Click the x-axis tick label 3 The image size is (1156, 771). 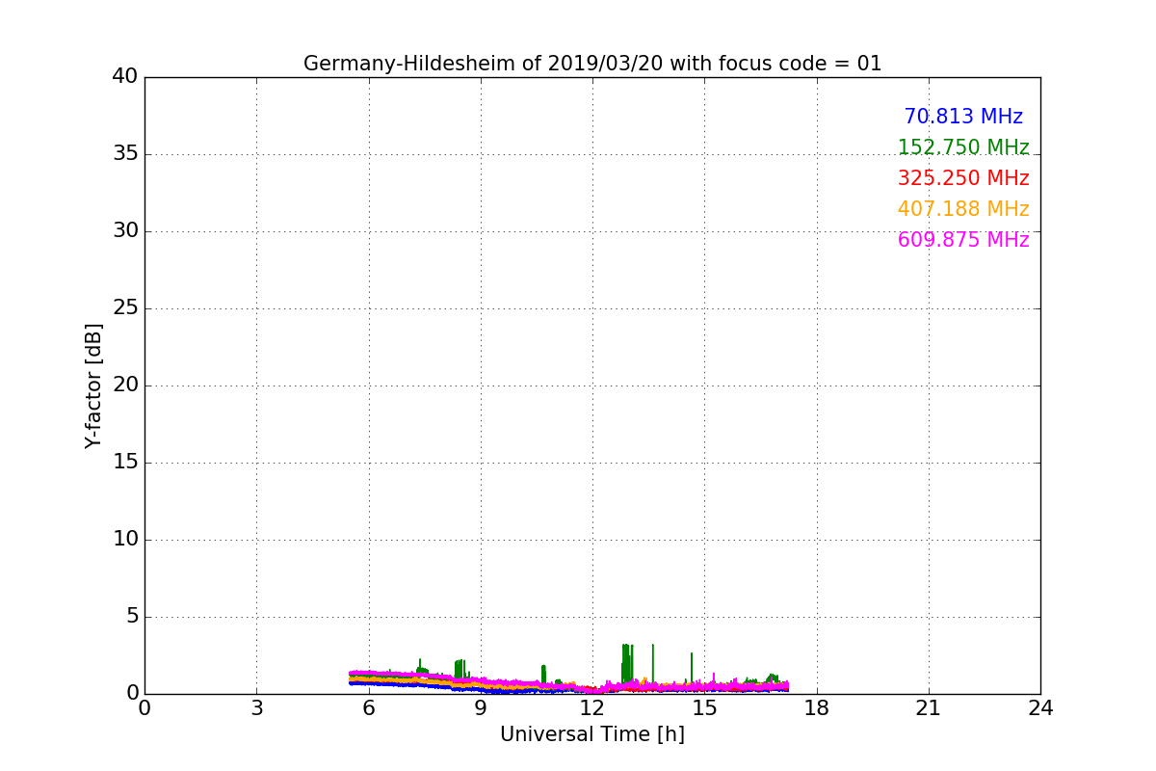[x=256, y=707]
